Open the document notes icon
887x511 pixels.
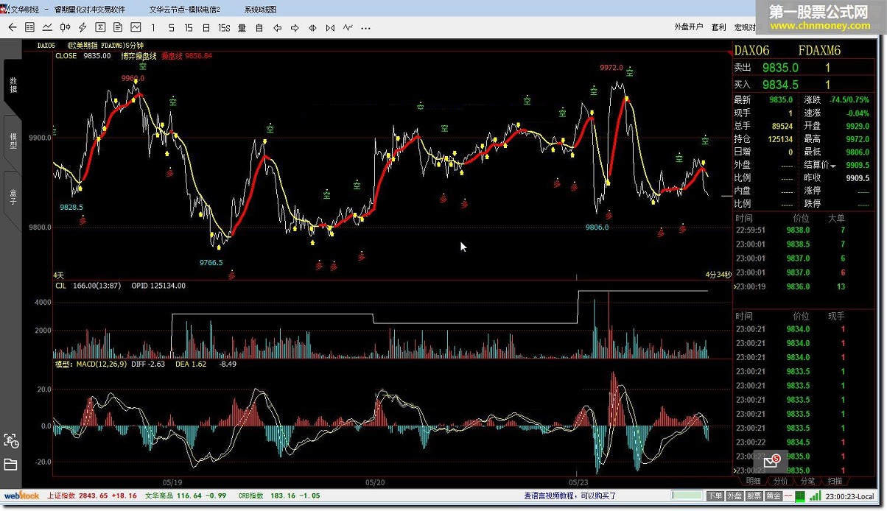pos(118,27)
